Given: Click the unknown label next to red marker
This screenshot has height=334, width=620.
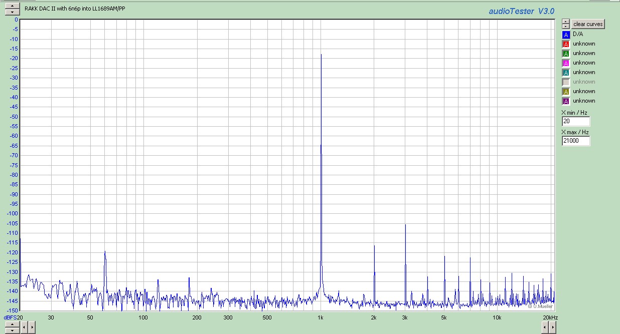Looking at the screenshot, I should click(x=584, y=44).
